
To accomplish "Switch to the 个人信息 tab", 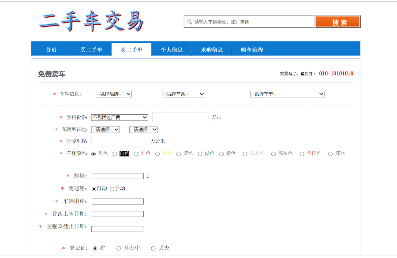I will [x=172, y=49].
